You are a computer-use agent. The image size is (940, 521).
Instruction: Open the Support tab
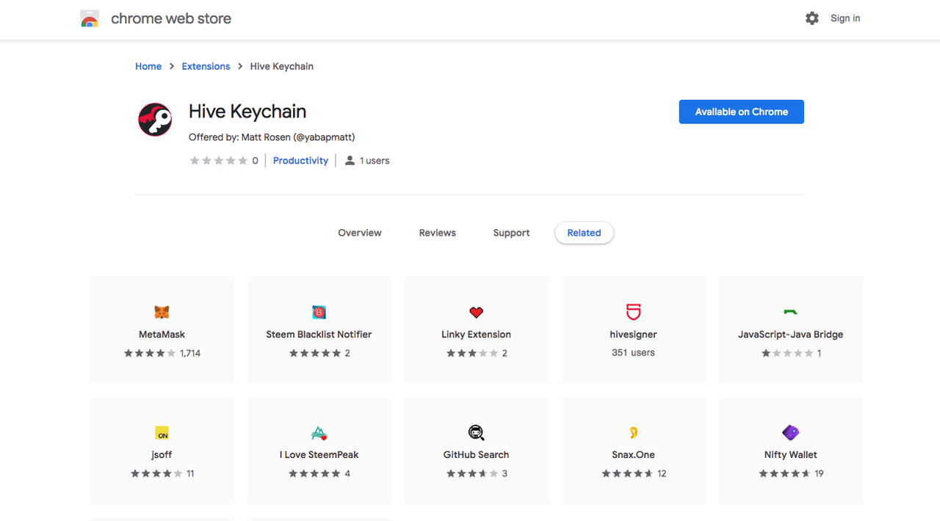click(511, 233)
